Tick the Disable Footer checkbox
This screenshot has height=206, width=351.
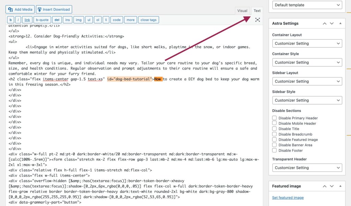[274, 150]
